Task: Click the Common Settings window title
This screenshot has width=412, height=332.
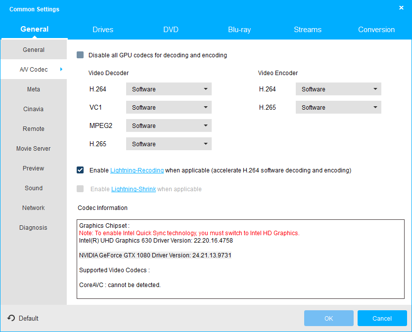Action: pyautogui.click(x=35, y=9)
